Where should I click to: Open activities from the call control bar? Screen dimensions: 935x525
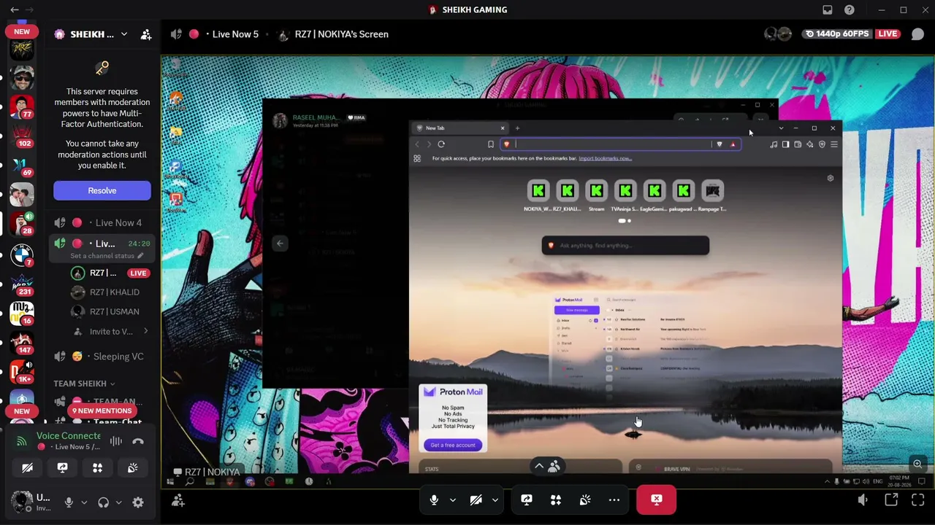click(556, 499)
